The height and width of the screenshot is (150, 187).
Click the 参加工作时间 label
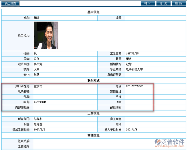click(x=21, y=129)
